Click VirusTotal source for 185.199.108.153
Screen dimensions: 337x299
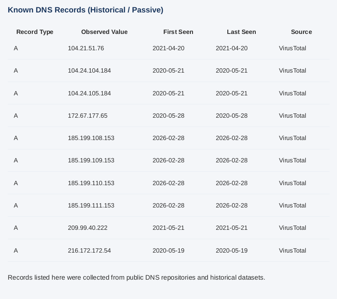292,138
